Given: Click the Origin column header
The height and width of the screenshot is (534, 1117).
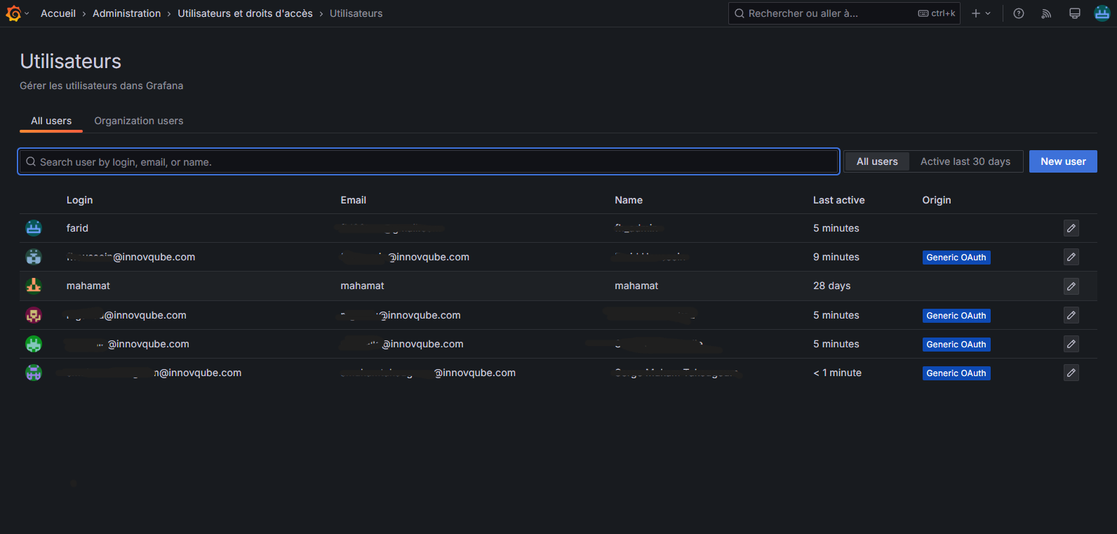Looking at the screenshot, I should pyautogui.click(x=937, y=200).
